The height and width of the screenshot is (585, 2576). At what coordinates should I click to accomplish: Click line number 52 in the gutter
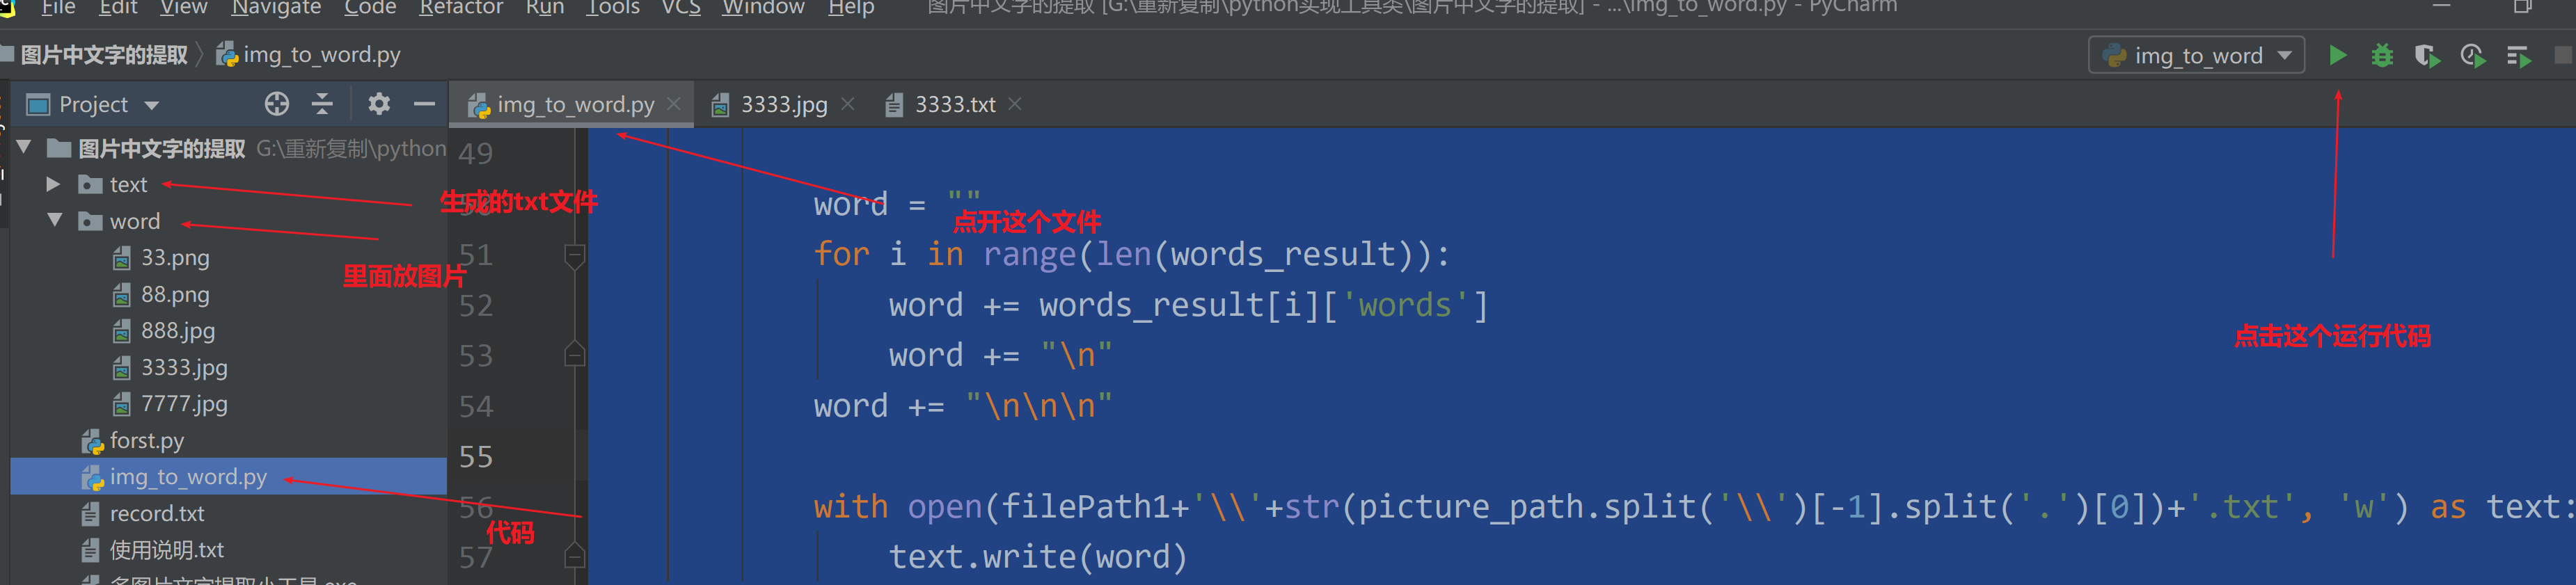coord(476,305)
